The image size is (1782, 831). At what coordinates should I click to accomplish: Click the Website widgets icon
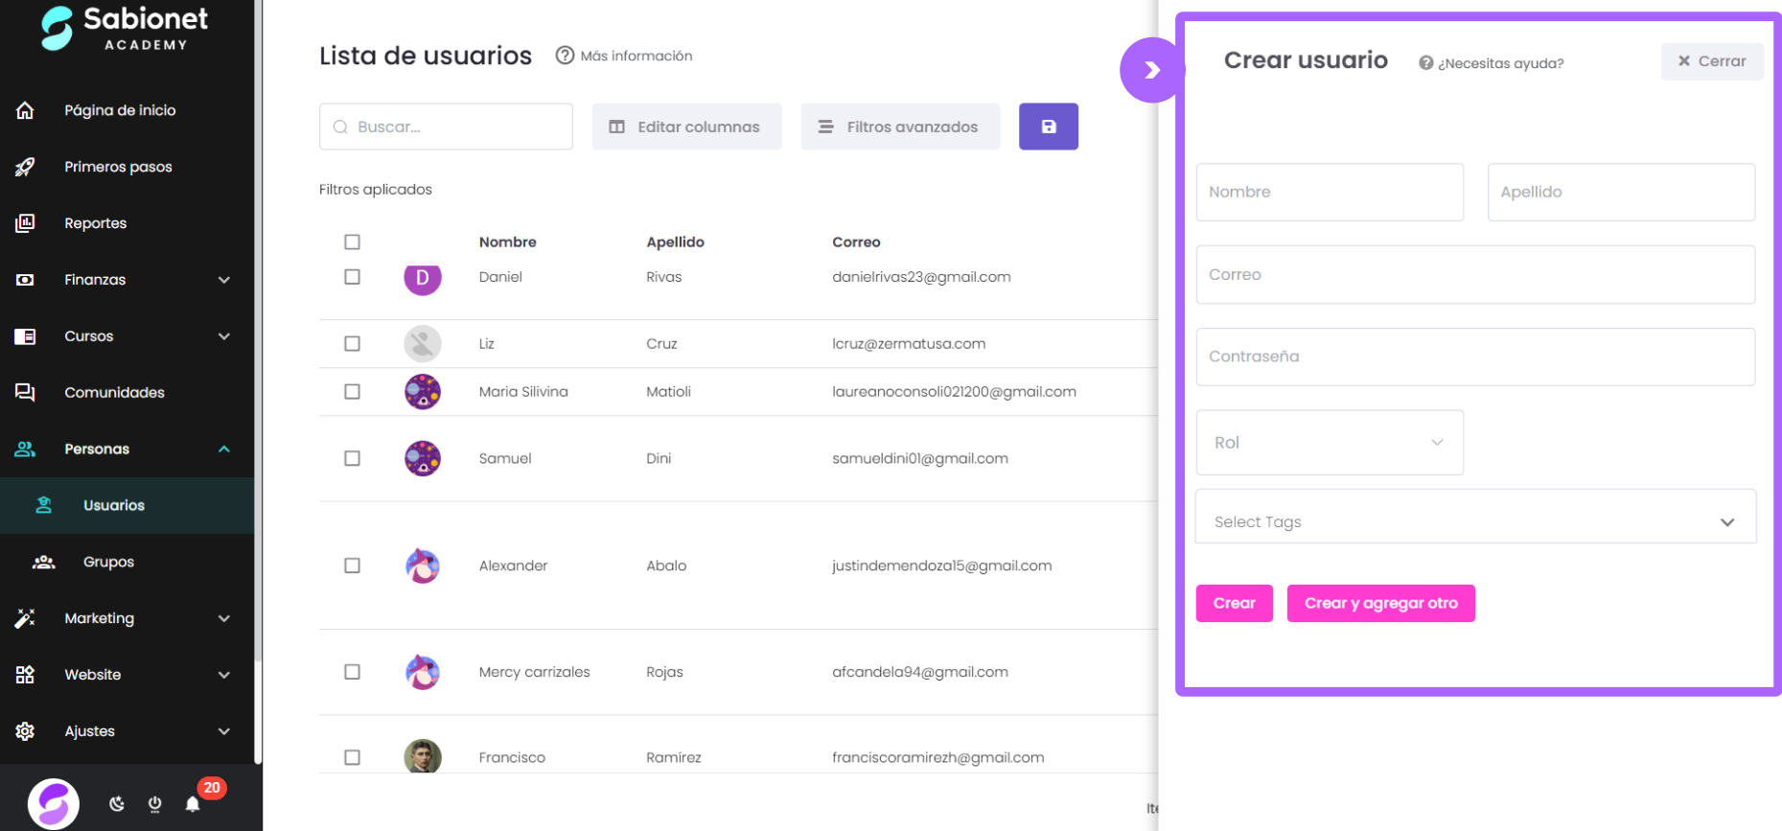pos(25,675)
